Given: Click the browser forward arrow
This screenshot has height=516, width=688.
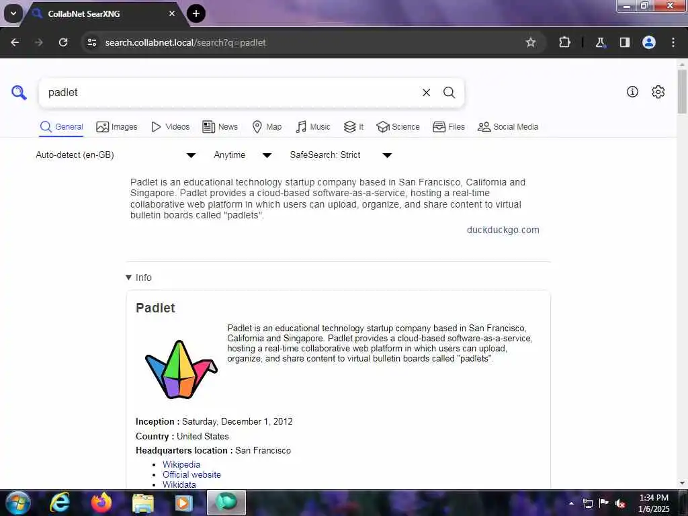Looking at the screenshot, I should [x=38, y=42].
